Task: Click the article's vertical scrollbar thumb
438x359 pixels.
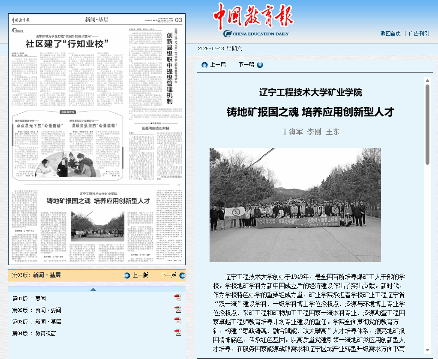Action: tap(427, 124)
